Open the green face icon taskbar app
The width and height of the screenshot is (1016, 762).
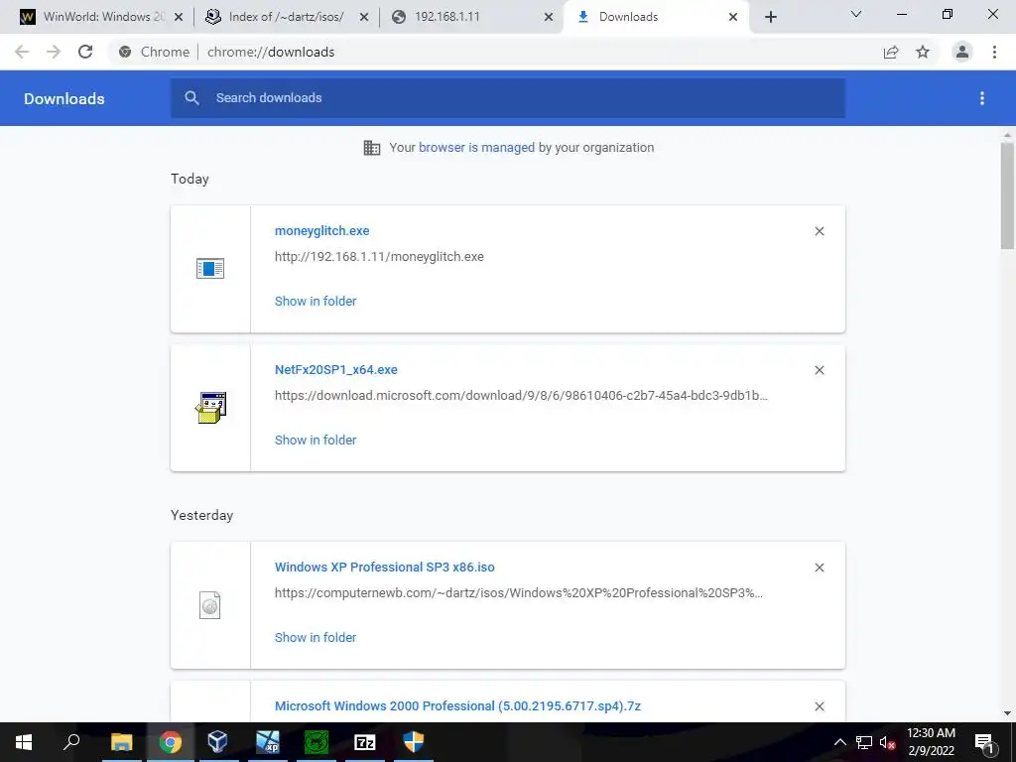(x=317, y=742)
